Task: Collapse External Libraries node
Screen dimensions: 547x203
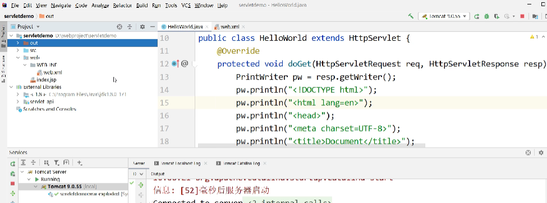Action: point(11,87)
